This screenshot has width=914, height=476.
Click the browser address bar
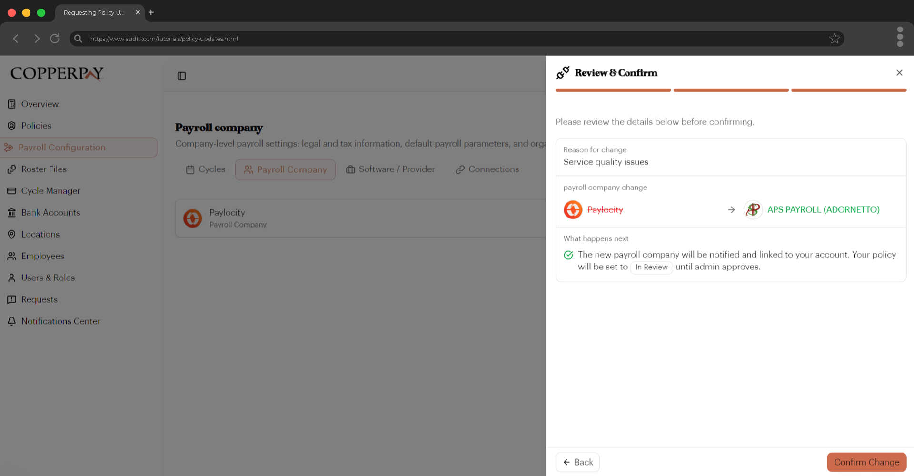[333, 39]
